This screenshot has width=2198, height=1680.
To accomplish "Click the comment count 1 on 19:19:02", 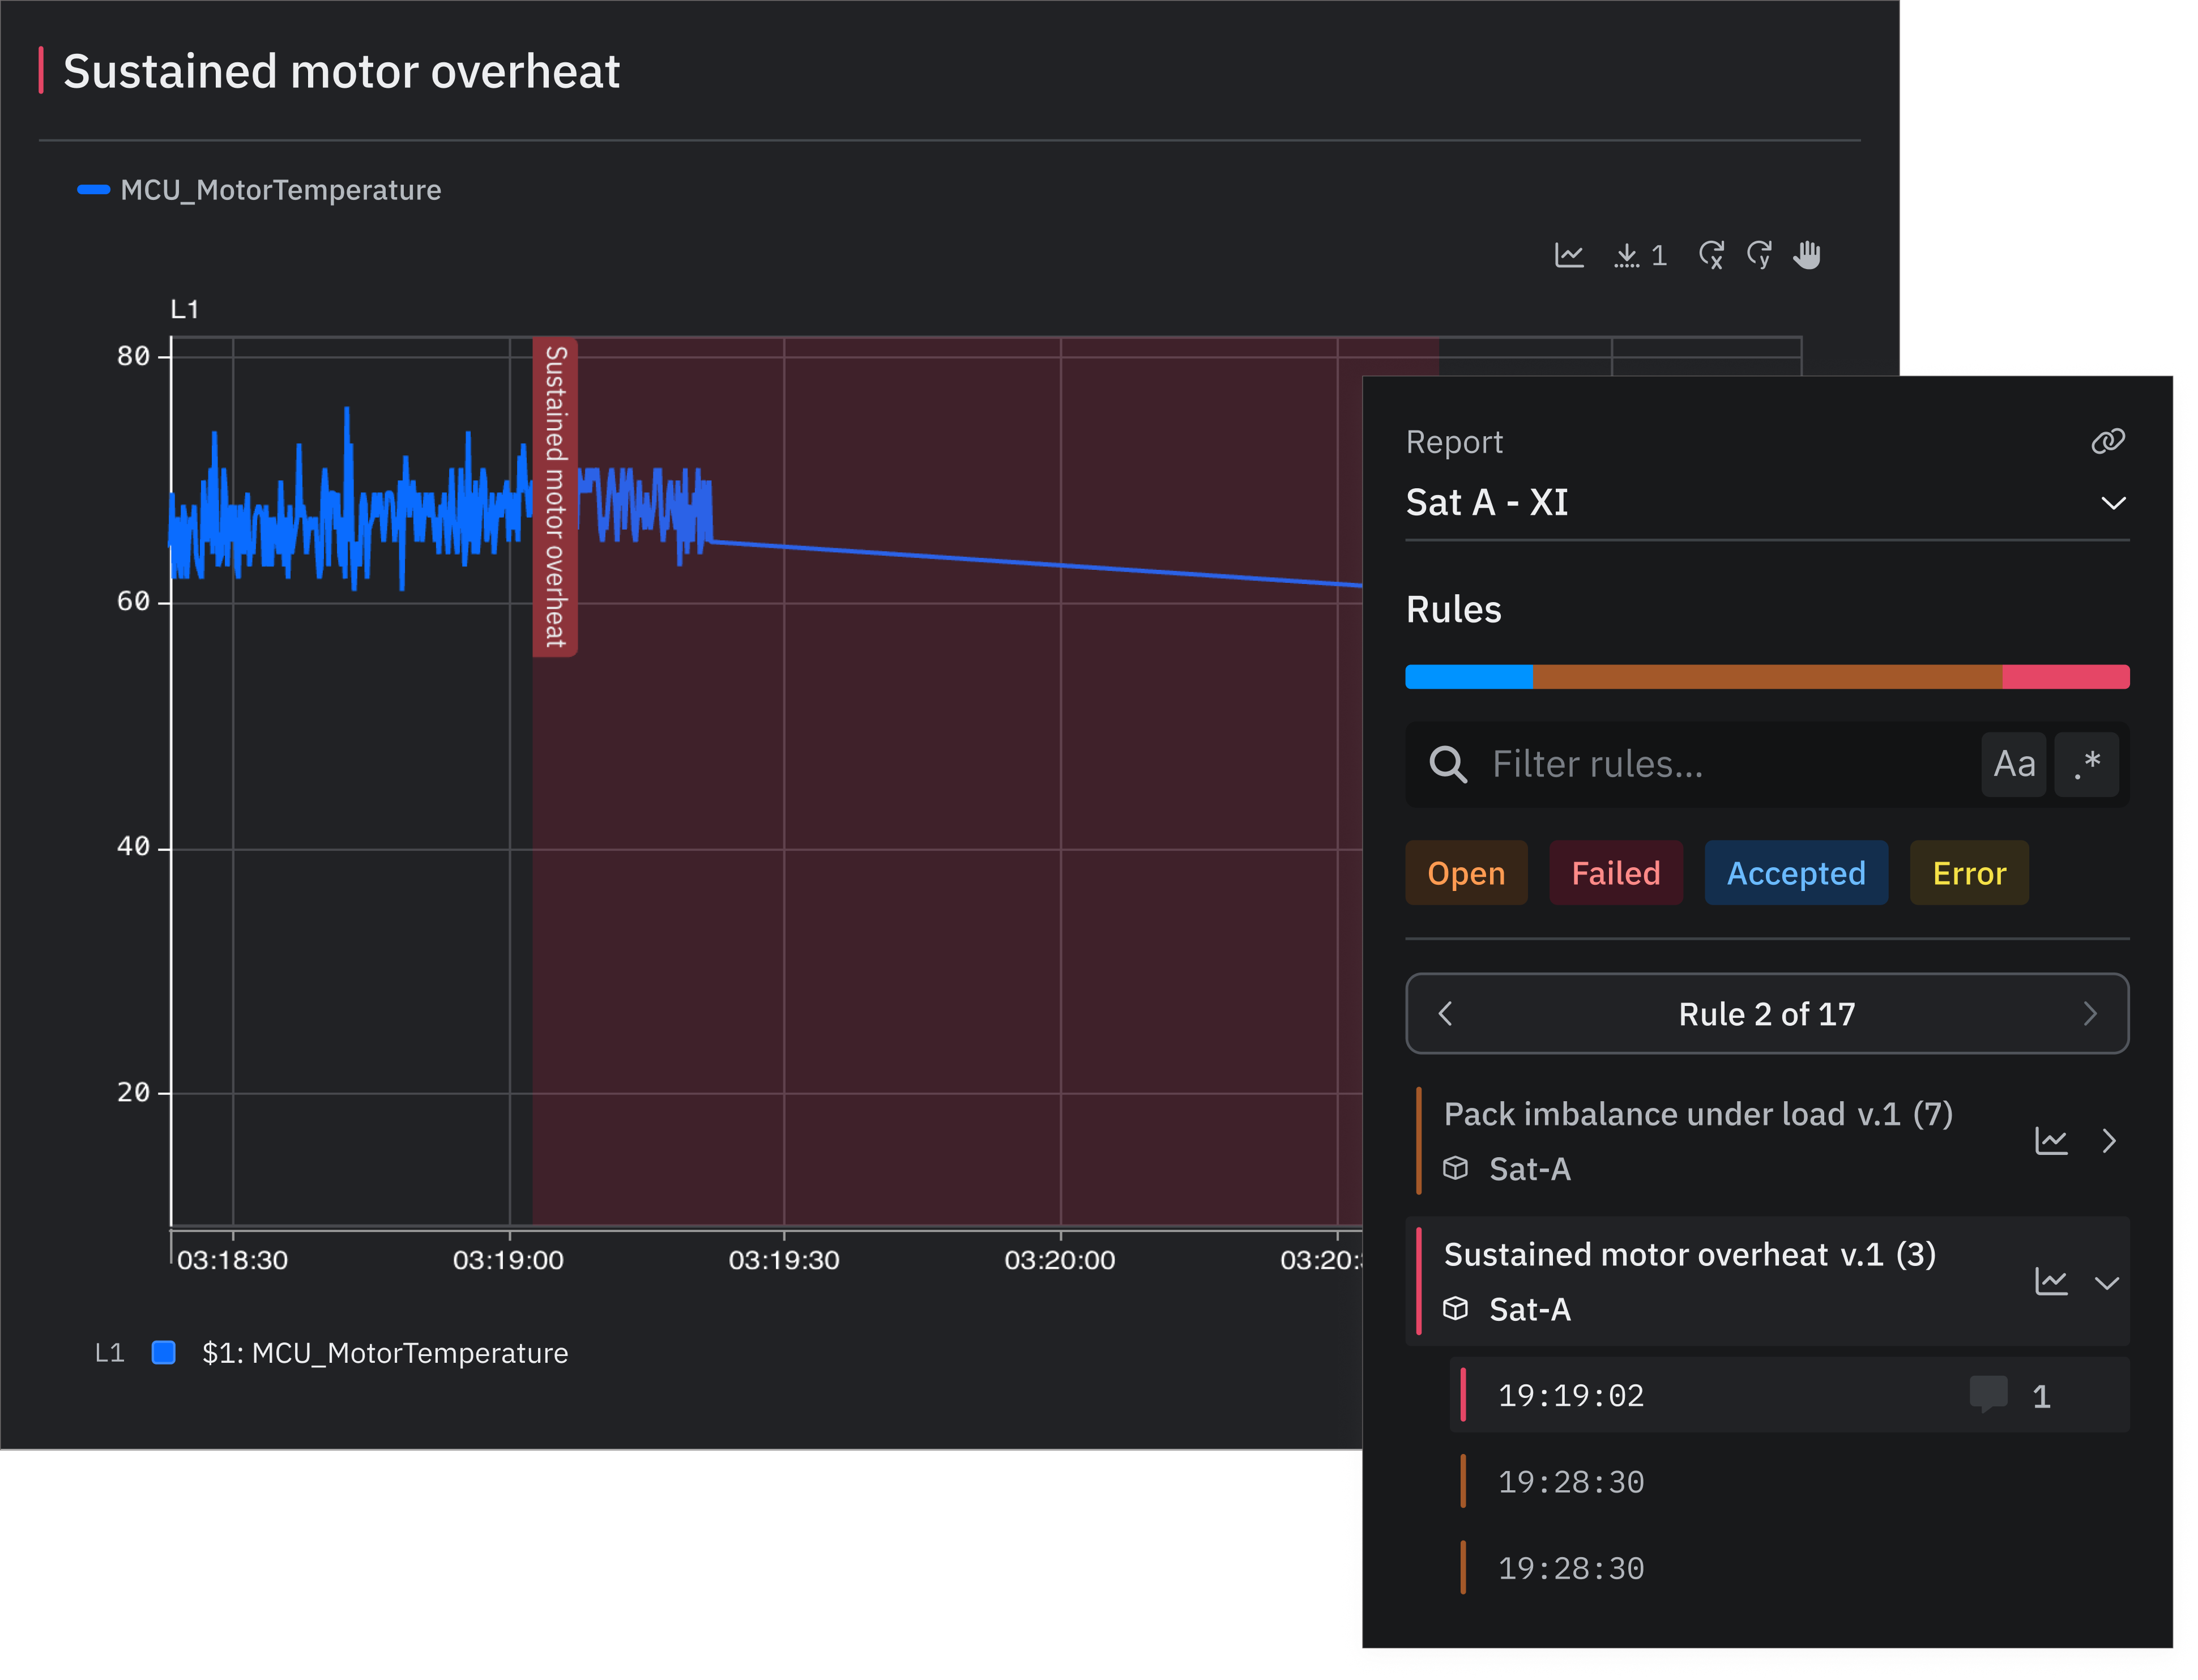I will pyautogui.click(x=2041, y=1396).
